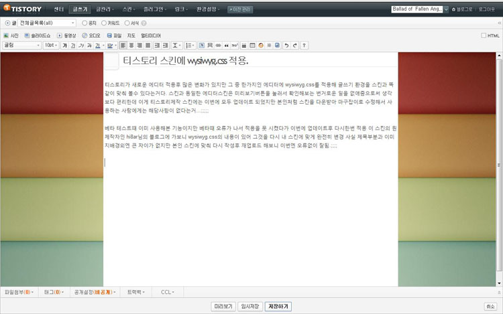Increase paragraph indent
Viewport: 503px width, 314px height.
157,46
